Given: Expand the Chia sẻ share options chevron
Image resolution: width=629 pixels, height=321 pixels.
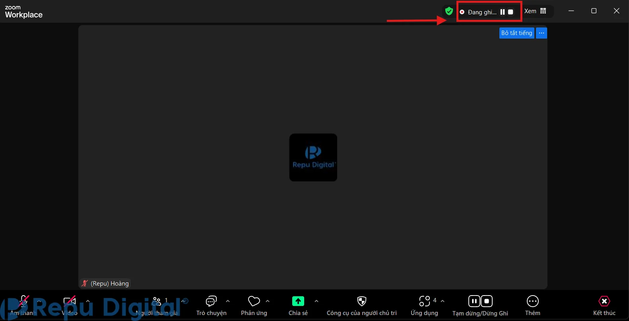Looking at the screenshot, I should point(316,301).
